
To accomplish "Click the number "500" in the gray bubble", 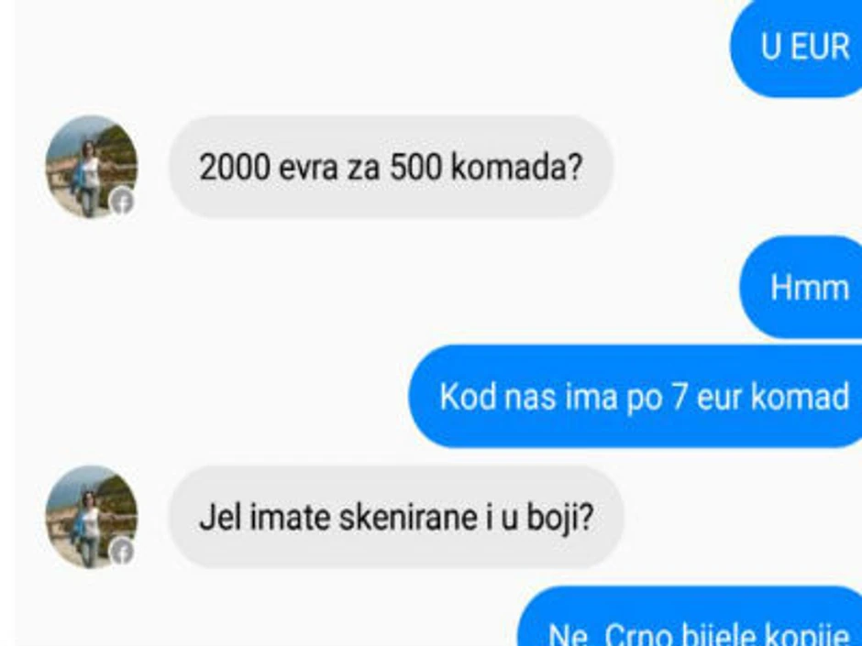I will [415, 167].
